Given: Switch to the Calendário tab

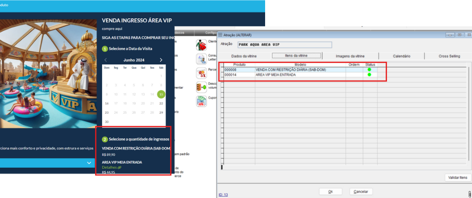Looking at the screenshot, I should point(401,56).
